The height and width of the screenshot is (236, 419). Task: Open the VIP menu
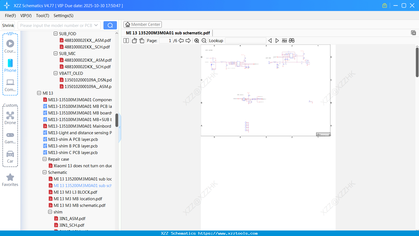tap(26, 16)
